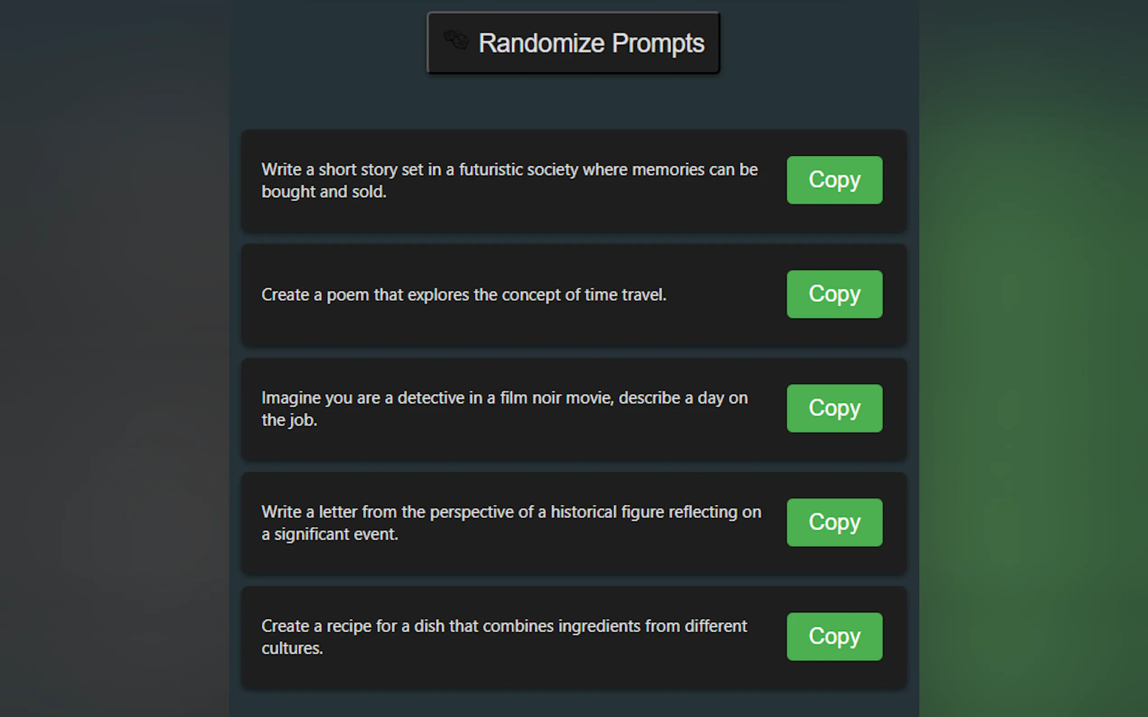Click the dice icon on Randomize button
The height and width of the screenshot is (717, 1148).
(456, 40)
